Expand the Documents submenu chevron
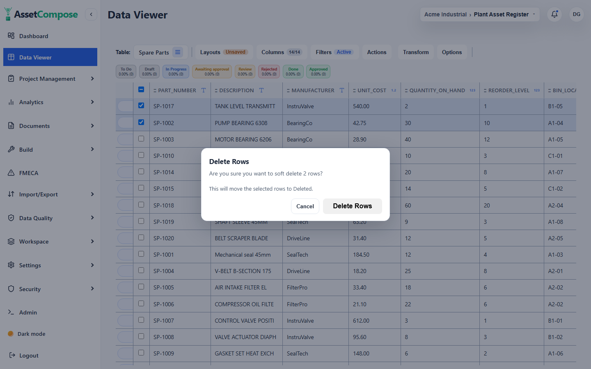 tap(92, 125)
